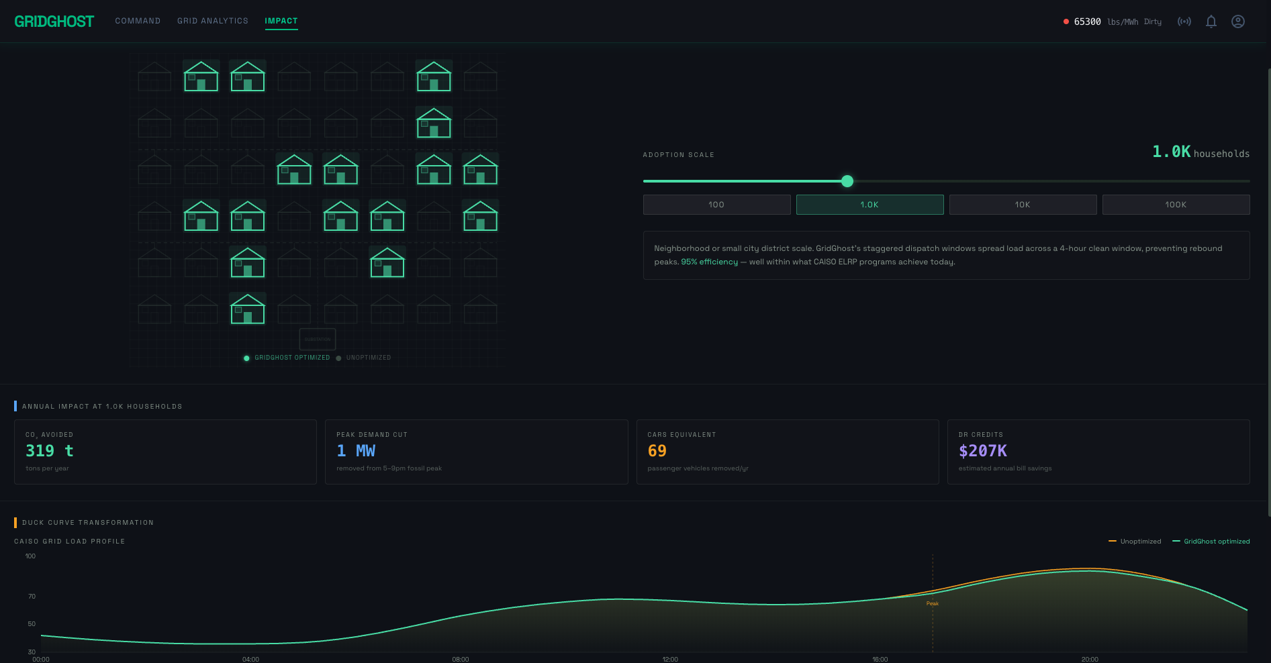The image size is (1271, 663).
Task: Open the CO2 Avoided '319 t' card
Action: click(165, 452)
